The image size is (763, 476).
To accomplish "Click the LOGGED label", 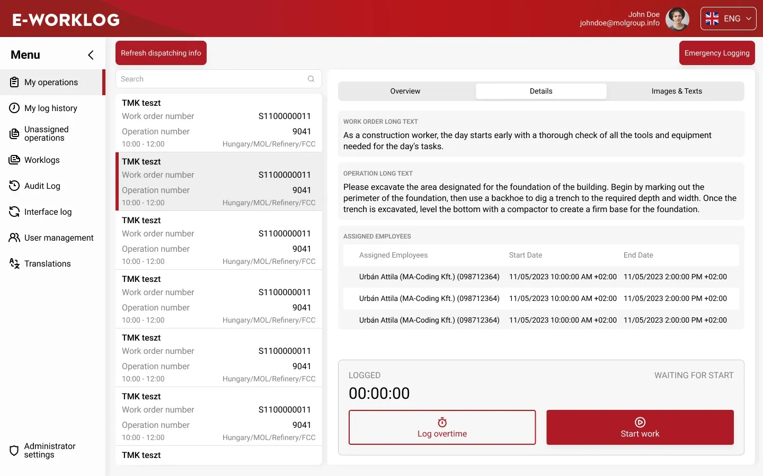I will coord(365,376).
